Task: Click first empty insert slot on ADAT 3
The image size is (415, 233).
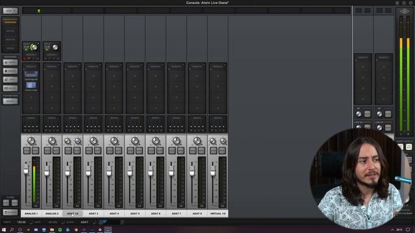Action: 93,76
